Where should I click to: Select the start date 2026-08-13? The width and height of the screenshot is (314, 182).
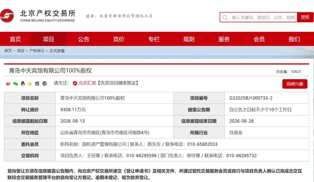tap(72, 121)
